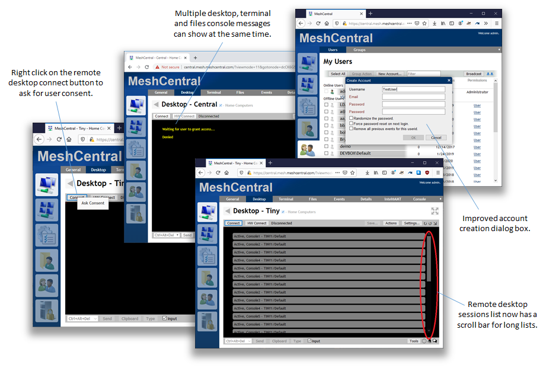The height and width of the screenshot is (368, 546).
Task: Click chat bubbles icon right of Tools button
Action: point(435,341)
